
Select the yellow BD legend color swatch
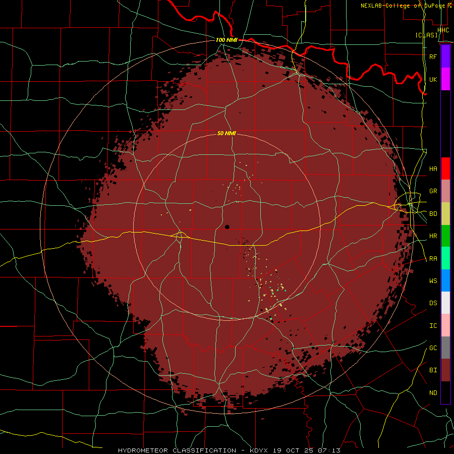point(445,213)
